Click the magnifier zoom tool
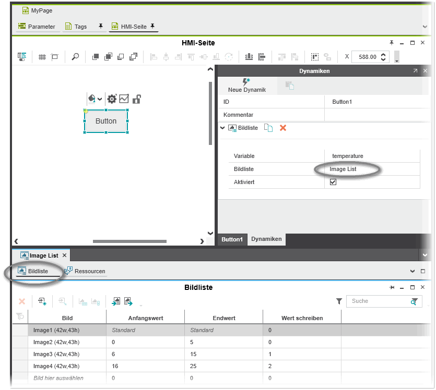The height and width of the screenshot is (390, 436). (x=75, y=57)
